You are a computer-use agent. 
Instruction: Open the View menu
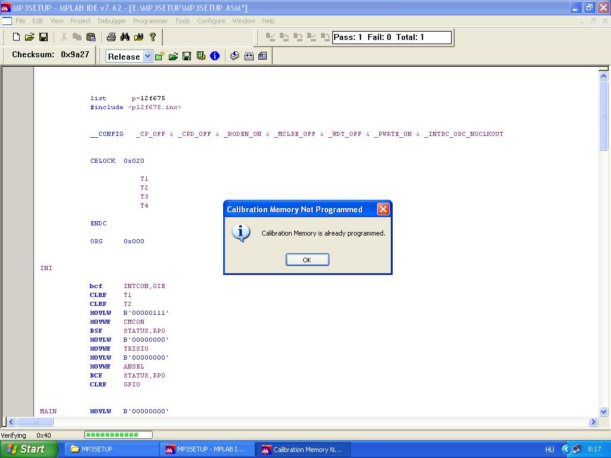pos(57,21)
